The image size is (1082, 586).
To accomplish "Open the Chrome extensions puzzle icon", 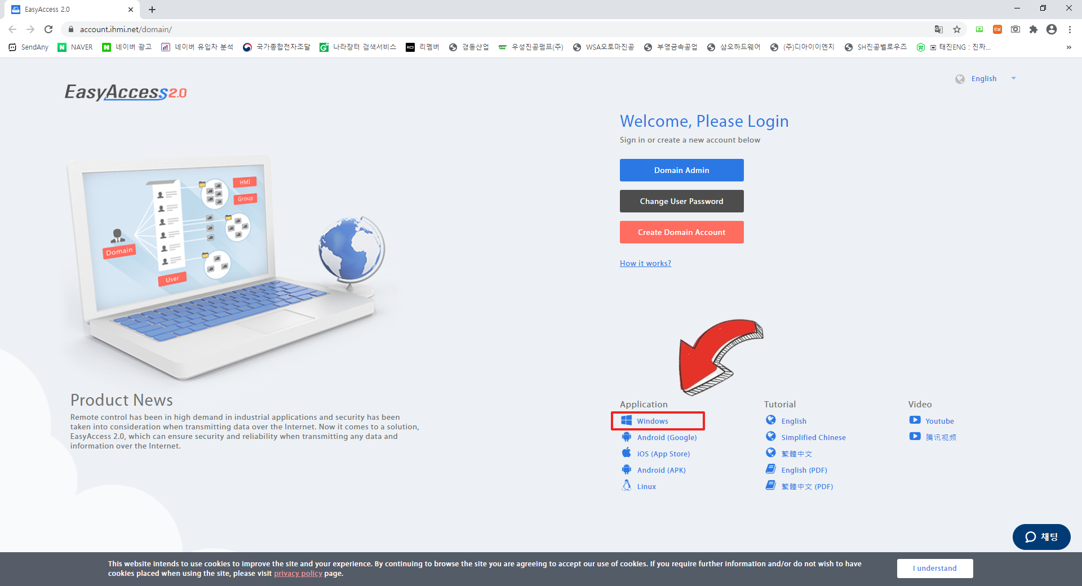I will pyautogui.click(x=1034, y=29).
